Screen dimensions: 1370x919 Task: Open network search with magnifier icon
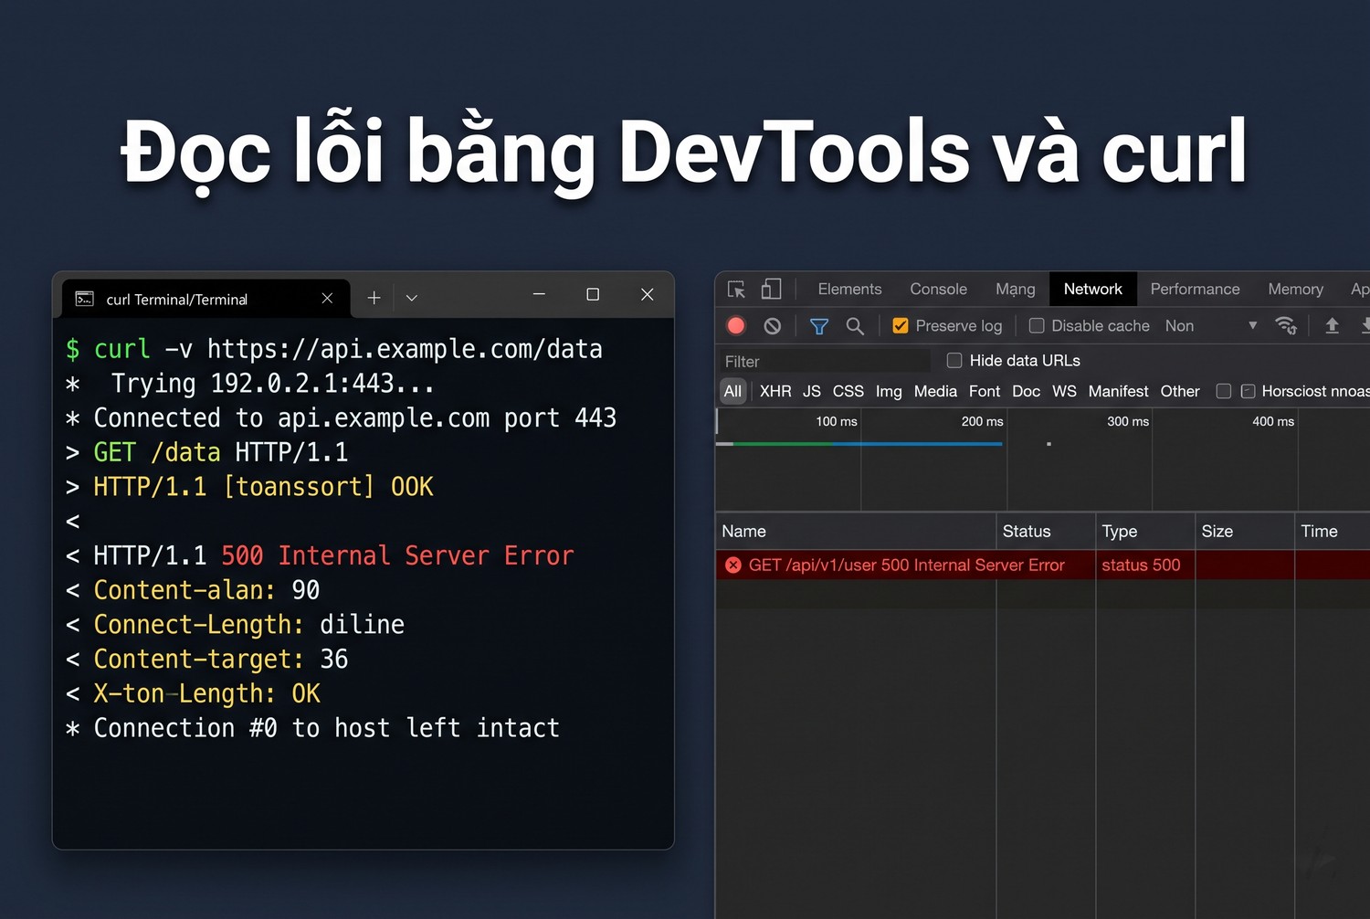[x=855, y=326]
